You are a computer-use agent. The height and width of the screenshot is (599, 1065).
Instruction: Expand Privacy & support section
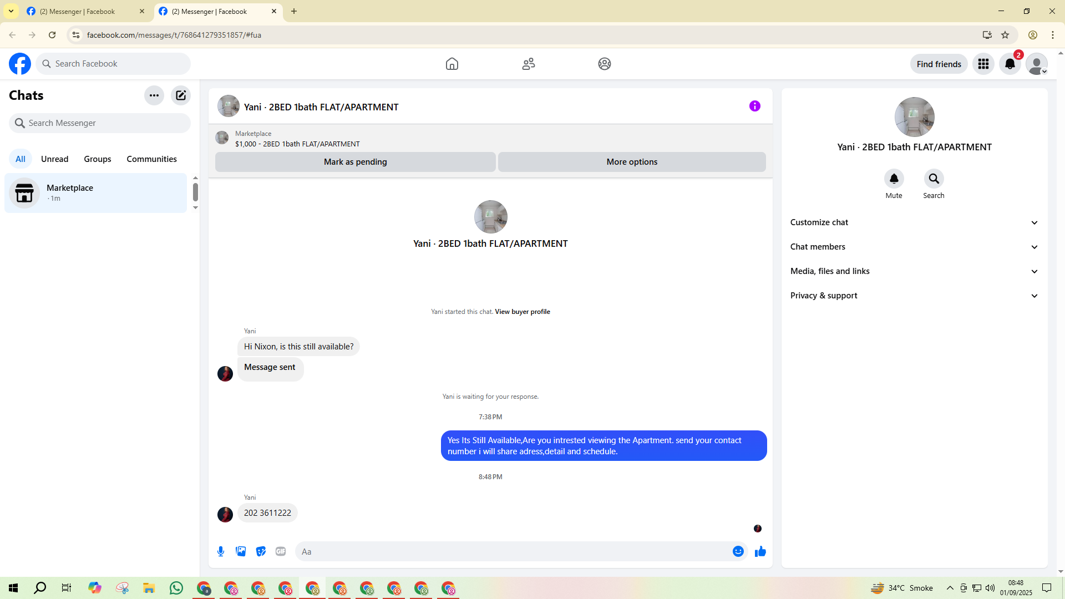point(914,296)
